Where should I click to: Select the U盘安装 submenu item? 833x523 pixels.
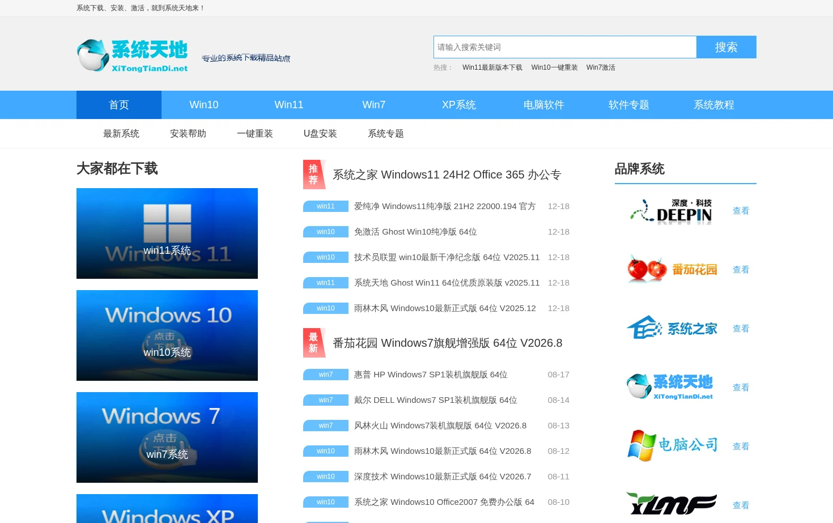tap(320, 134)
